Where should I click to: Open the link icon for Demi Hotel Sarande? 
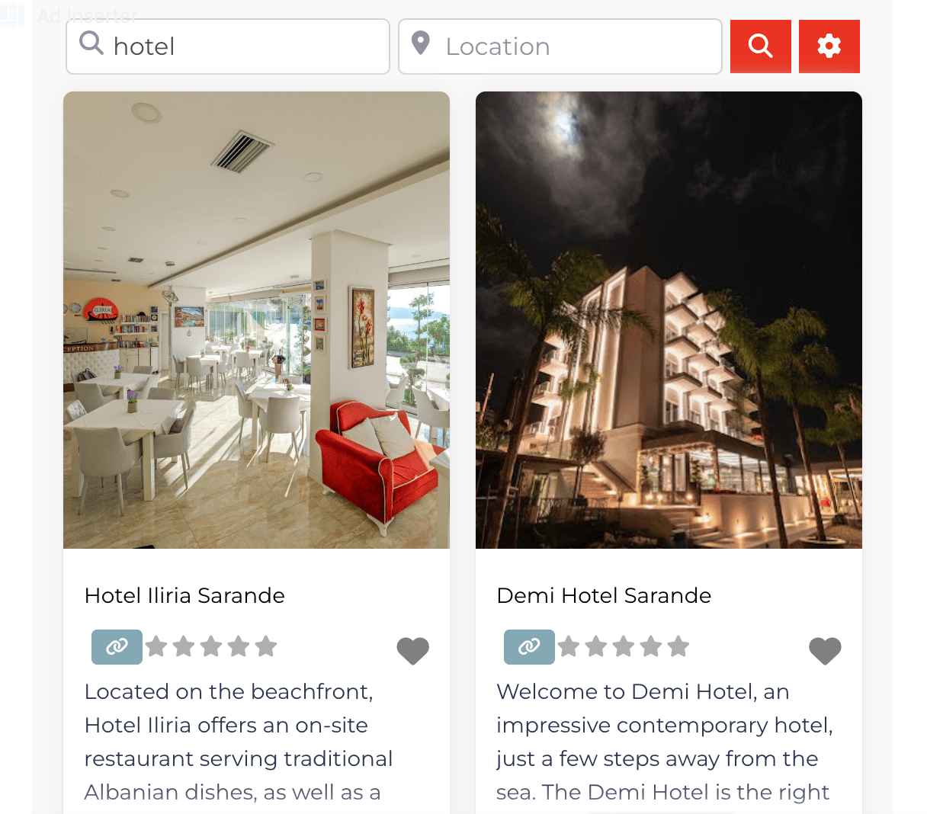[529, 647]
